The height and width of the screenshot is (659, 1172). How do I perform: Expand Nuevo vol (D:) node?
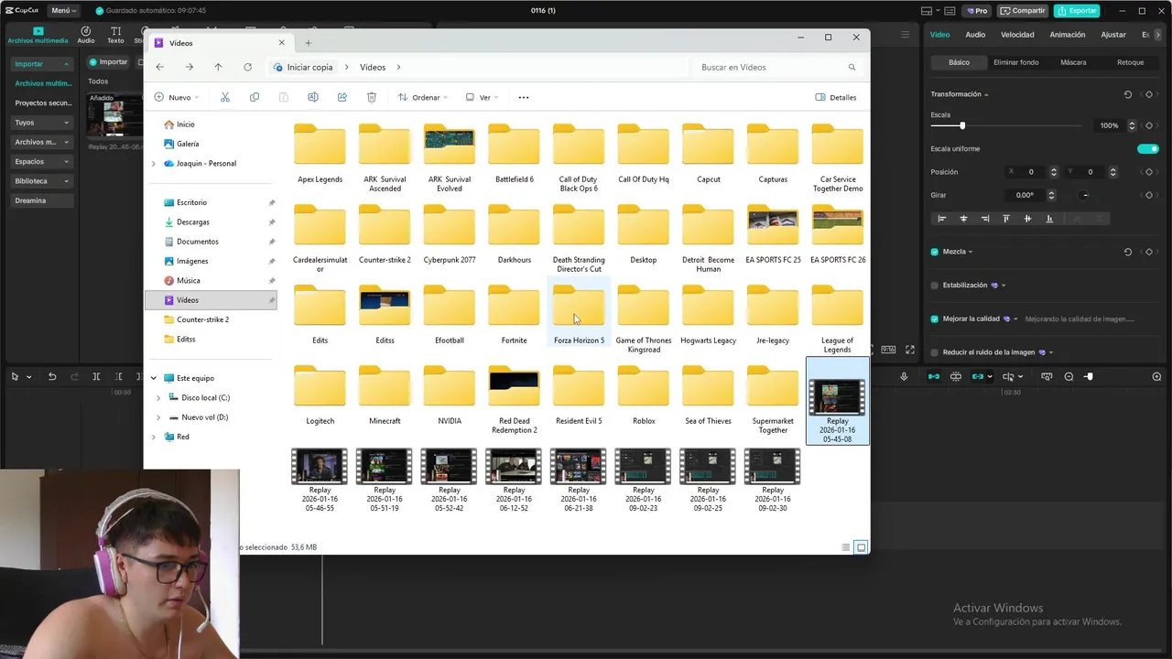pos(158,417)
